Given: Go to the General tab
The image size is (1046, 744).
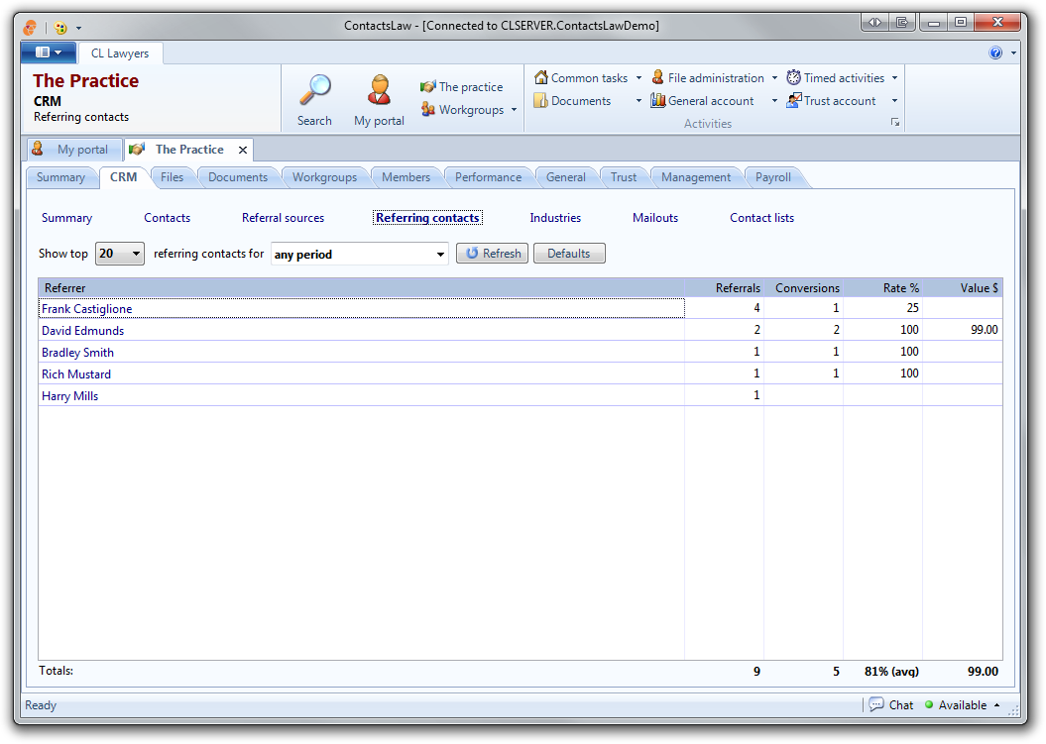Looking at the screenshot, I should (566, 177).
